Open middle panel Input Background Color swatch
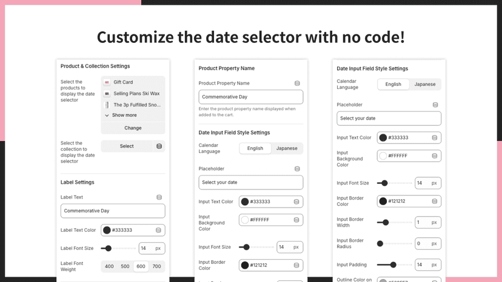The width and height of the screenshot is (502, 282). click(245, 220)
